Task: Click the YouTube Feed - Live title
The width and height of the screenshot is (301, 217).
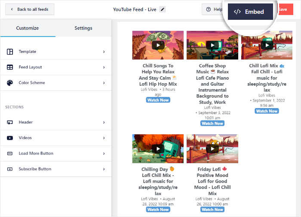Action: tap(135, 9)
